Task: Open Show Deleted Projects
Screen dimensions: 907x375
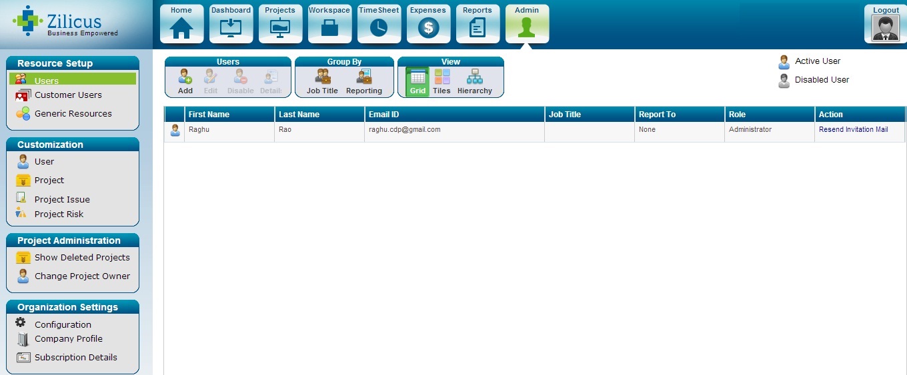Action: point(82,258)
